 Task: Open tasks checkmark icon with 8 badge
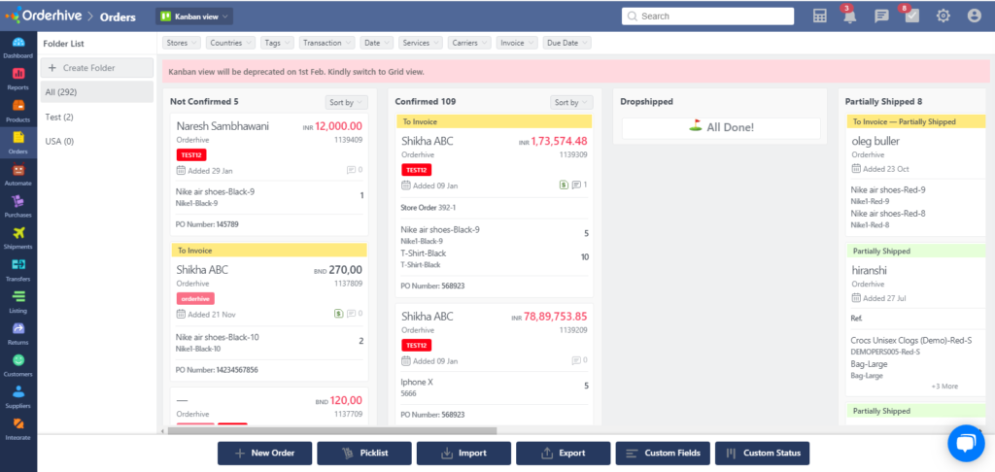coord(912,17)
